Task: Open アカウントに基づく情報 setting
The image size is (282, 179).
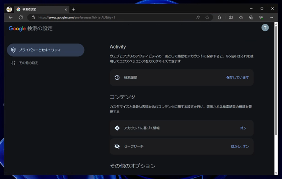Action: 182,128
